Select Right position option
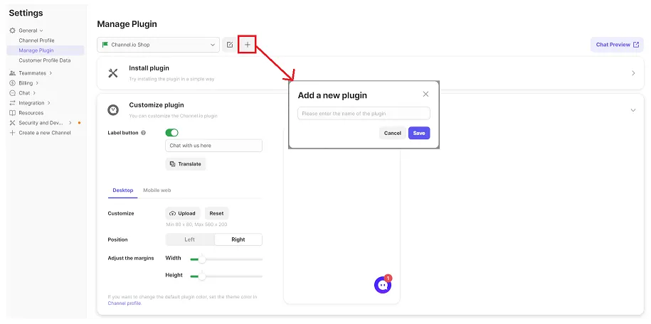Image resolution: width=651 pixels, height=324 pixels. click(238, 239)
